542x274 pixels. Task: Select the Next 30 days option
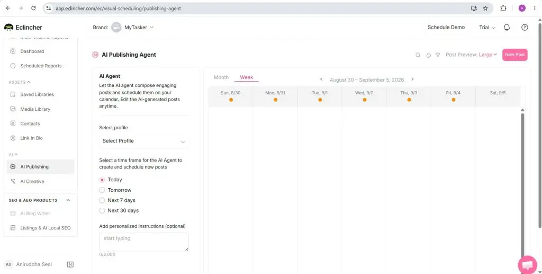(x=102, y=210)
